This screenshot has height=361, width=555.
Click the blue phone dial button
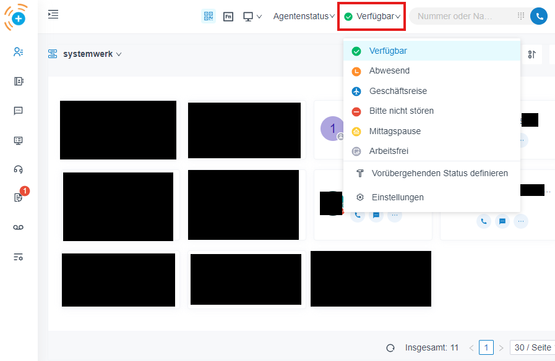pyautogui.click(x=539, y=17)
